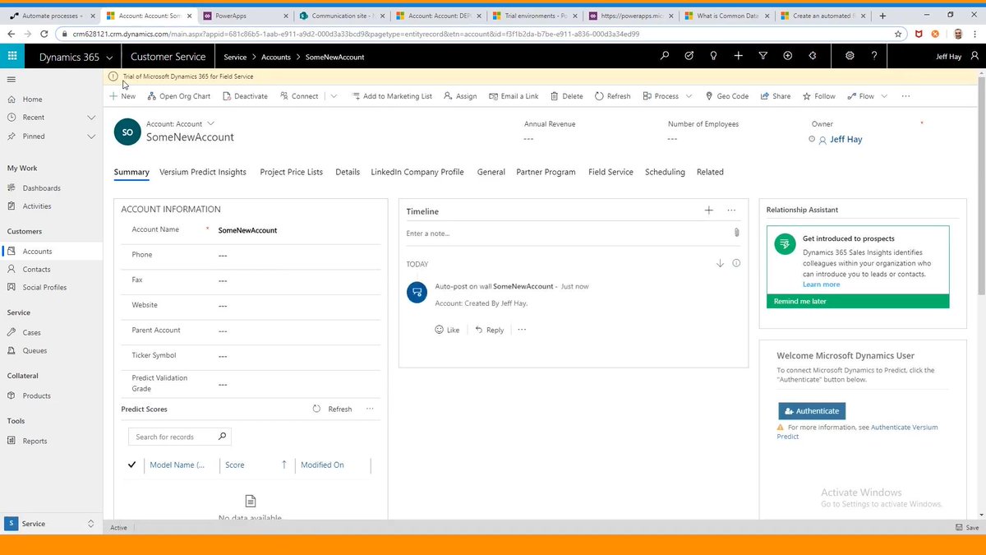Click the Assign icon in the command bar
The width and height of the screenshot is (986, 555).
449,95
